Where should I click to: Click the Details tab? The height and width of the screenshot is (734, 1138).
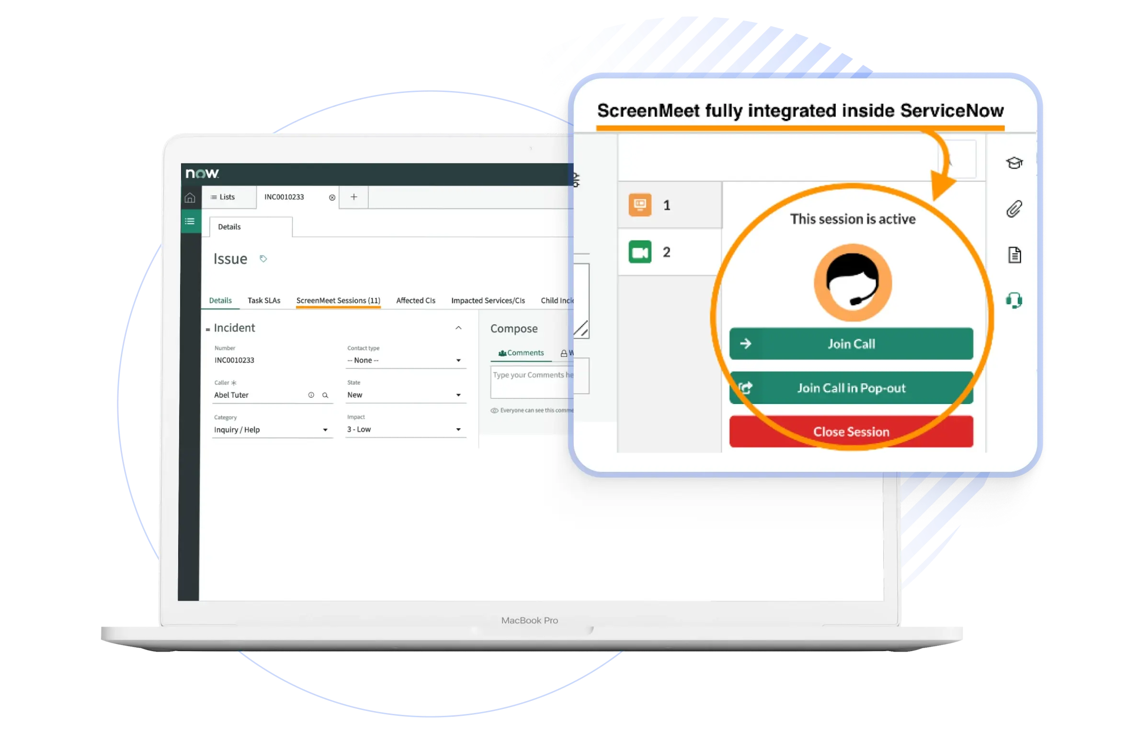coord(219,300)
